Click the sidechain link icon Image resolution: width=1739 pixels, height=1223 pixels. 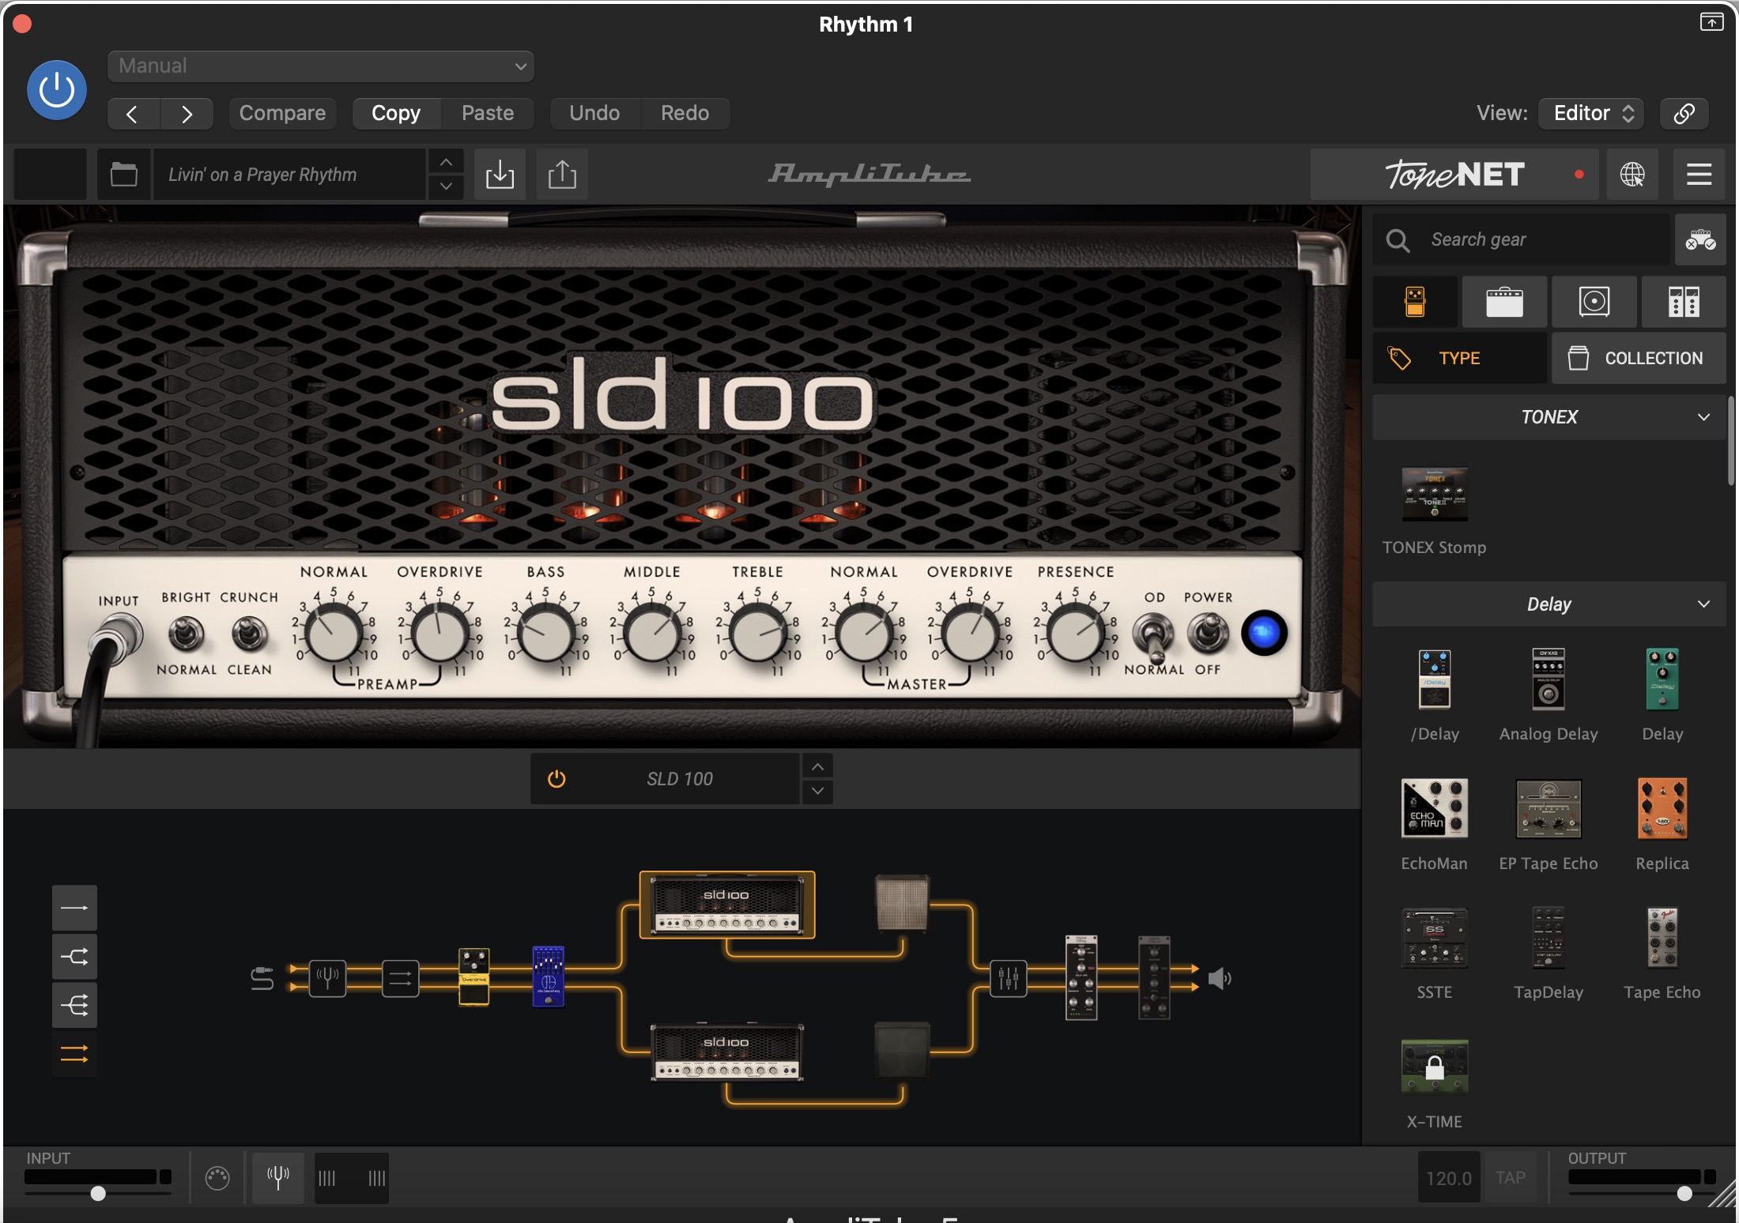coord(1684,114)
